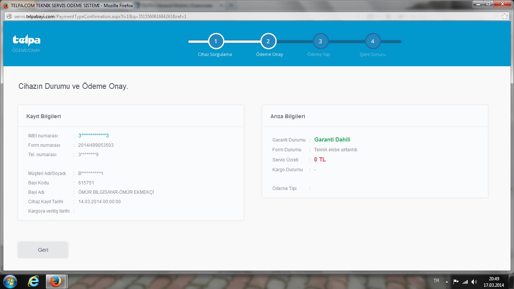Show network connections from tray signal icon
514x289 pixels.
click(465, 281)
